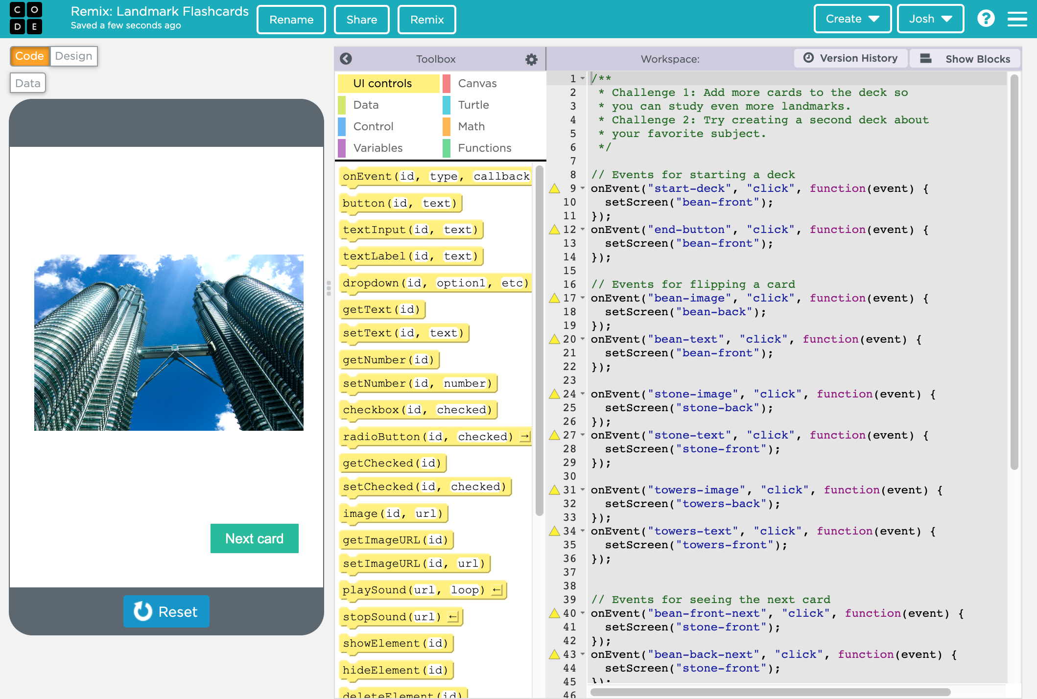
Task: Expand the Variables toolbox section
Action: 377,148
